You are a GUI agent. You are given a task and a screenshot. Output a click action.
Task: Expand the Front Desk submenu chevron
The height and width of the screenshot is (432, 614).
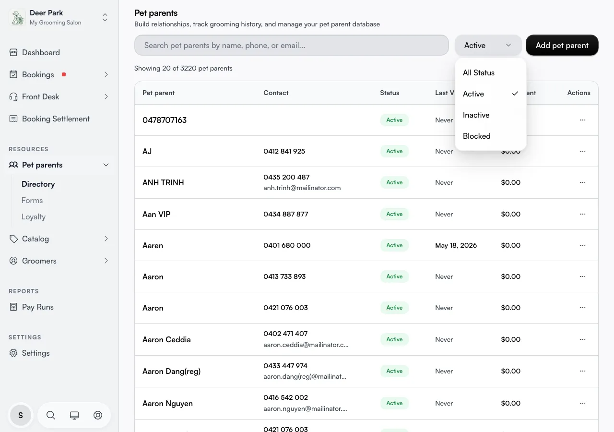tap(106, 96)
